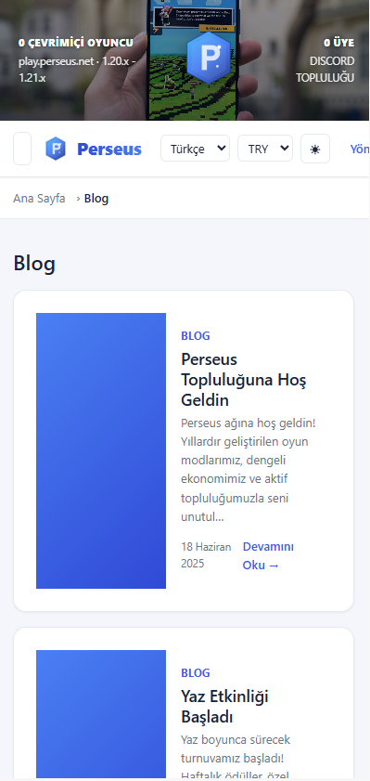Image resolution: width=370 pixels, height=781 pixels.
Task: Click the 0 ÜYE member count
Action: click(x=339, y=43)
